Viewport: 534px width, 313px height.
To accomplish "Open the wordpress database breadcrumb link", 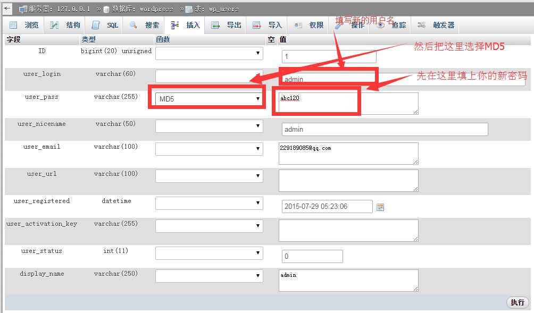I will (x=142, y=9).
